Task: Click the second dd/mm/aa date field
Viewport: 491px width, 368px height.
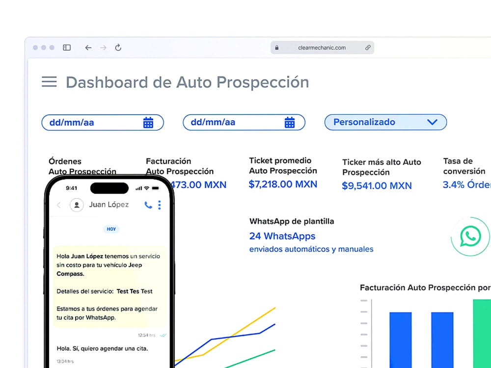Action: click(x=244, y=122)
